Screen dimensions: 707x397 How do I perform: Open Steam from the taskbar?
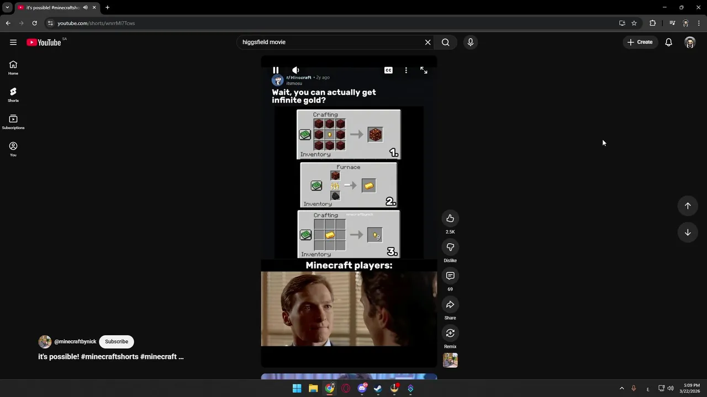378,389
